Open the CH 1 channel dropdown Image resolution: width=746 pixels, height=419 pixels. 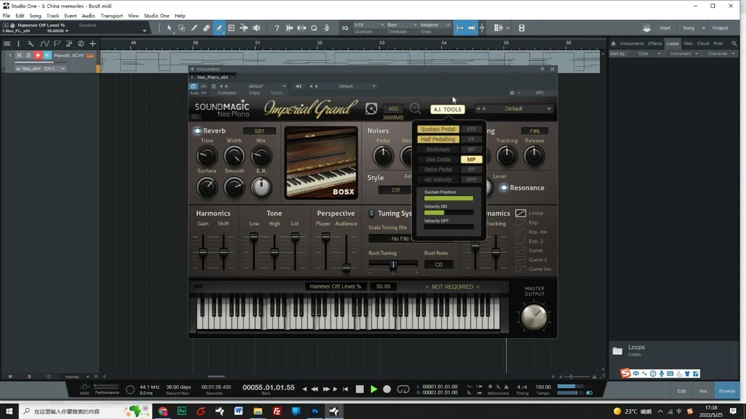[54, 69]
